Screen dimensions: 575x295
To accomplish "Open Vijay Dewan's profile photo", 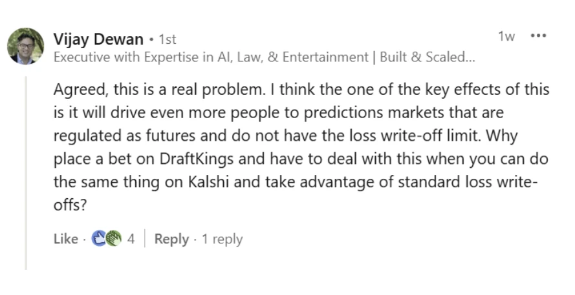I will [x=26, y=46].
